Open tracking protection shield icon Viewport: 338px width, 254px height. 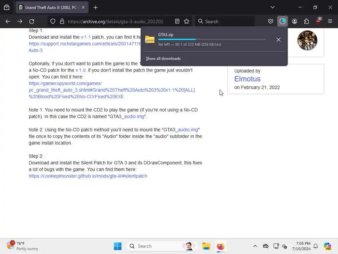[53, 21]
